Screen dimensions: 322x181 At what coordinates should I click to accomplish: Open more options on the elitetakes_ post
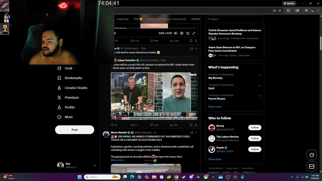click(x=196, y=49)
